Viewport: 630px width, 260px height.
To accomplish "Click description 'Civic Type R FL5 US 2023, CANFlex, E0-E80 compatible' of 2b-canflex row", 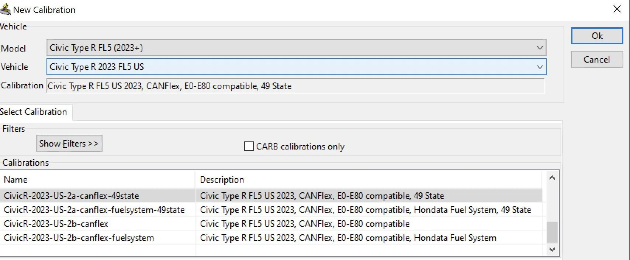I will tap(305, 224).
